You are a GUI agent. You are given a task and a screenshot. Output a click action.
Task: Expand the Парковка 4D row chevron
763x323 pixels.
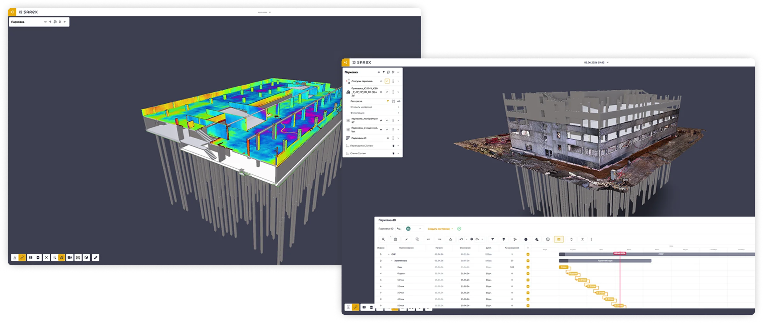(x=398, y=138)
